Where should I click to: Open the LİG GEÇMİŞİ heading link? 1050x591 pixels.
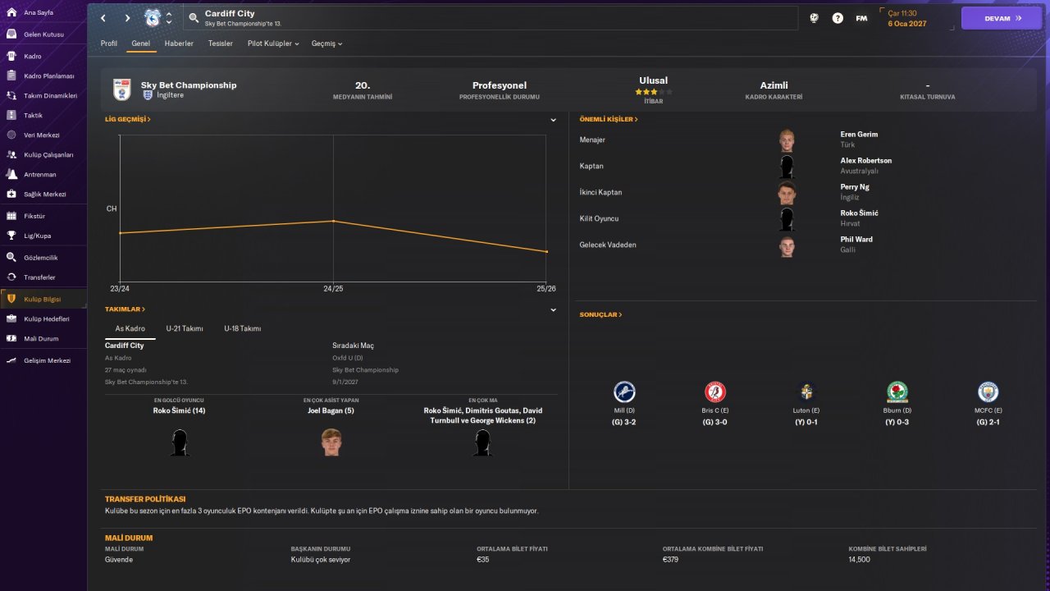[x=127, y=119]
